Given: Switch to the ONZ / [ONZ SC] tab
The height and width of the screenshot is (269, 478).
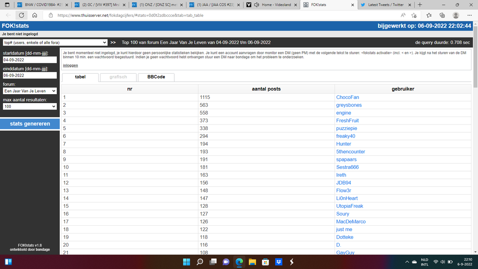Looking at the screenshot, I should click(x=157, y=5).
